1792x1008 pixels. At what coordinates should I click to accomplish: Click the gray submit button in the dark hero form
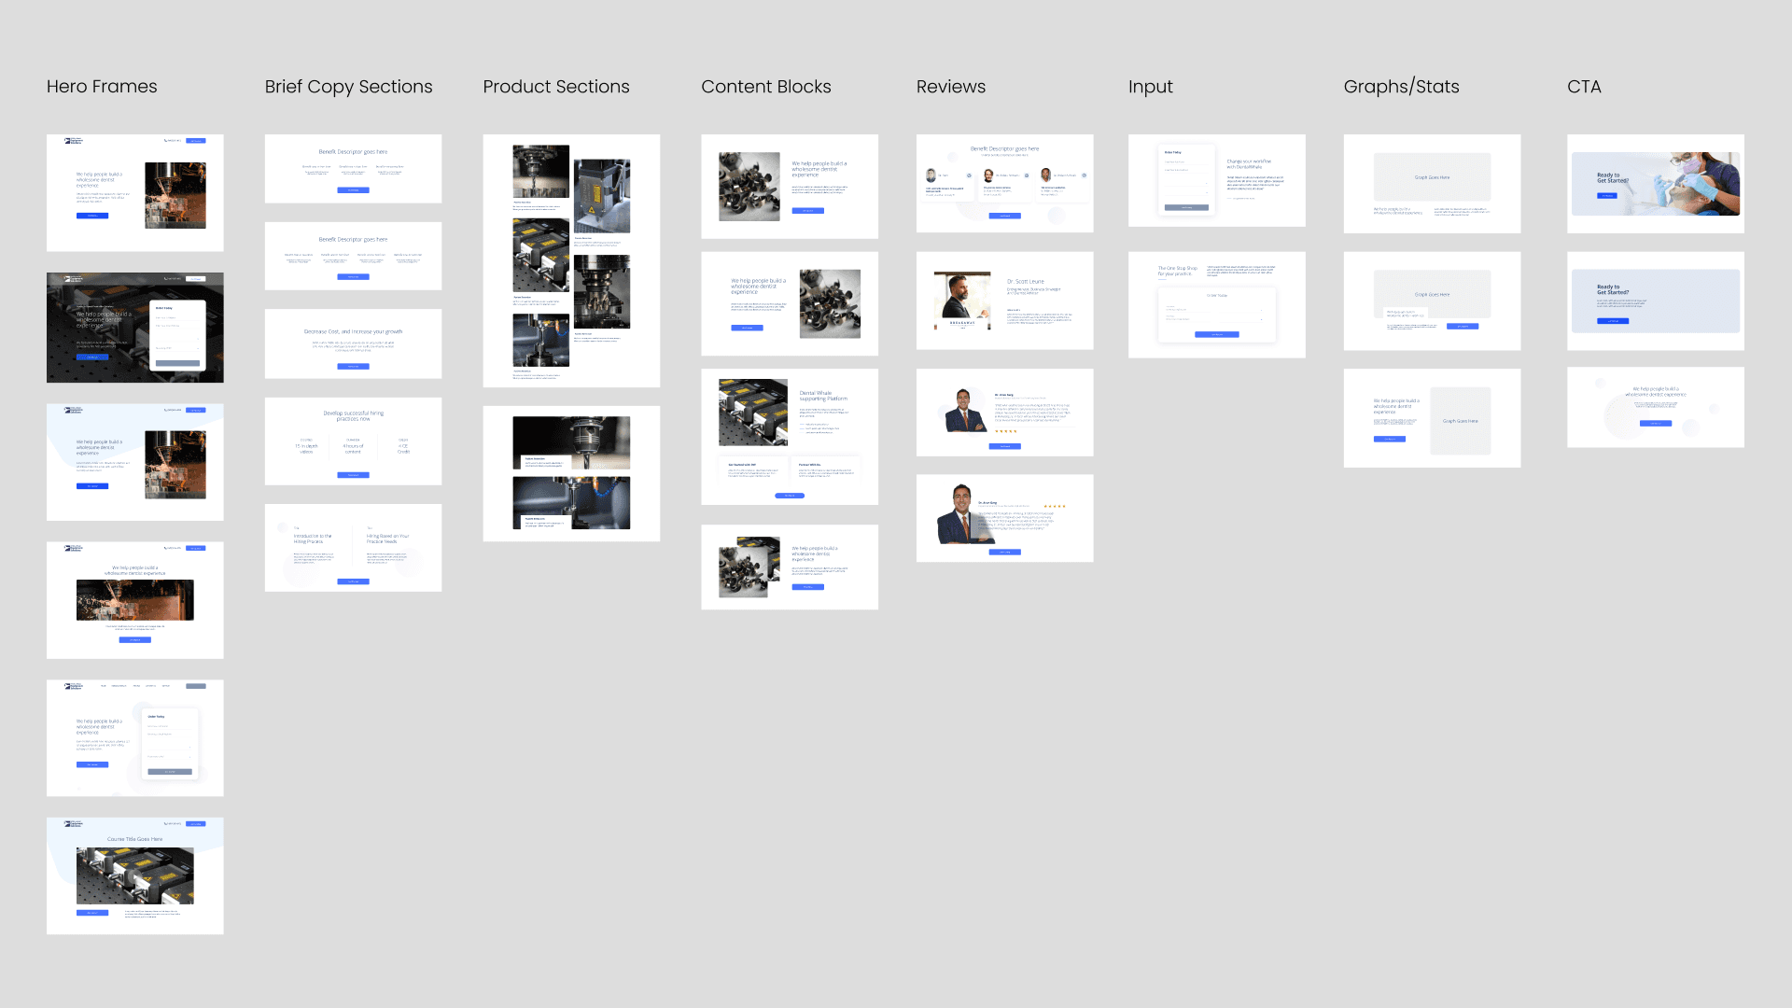[178, 363]
